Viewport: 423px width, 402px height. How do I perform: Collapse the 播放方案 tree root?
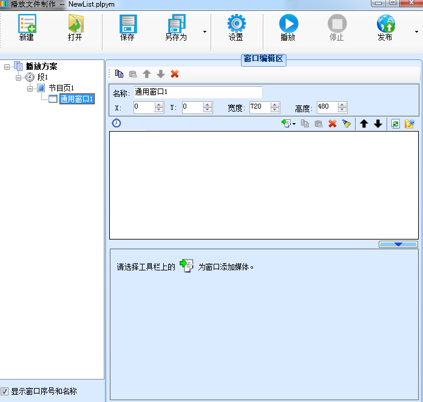[x=7, y=67]
